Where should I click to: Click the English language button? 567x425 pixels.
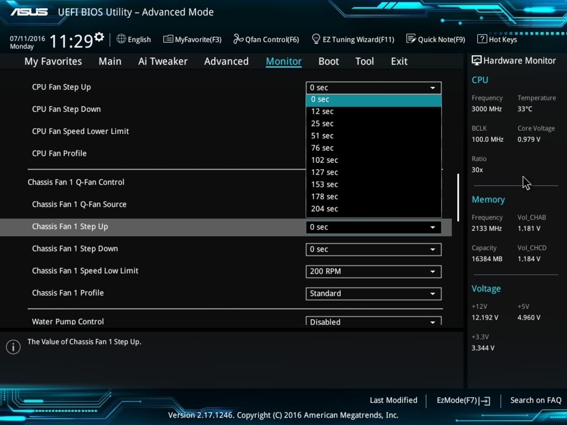coord(134,39)
